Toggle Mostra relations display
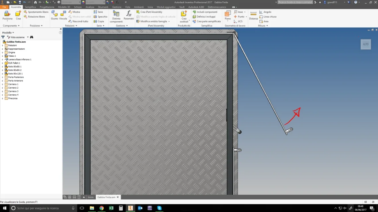The width and height of the screenshot is (378, 212). 74,12
